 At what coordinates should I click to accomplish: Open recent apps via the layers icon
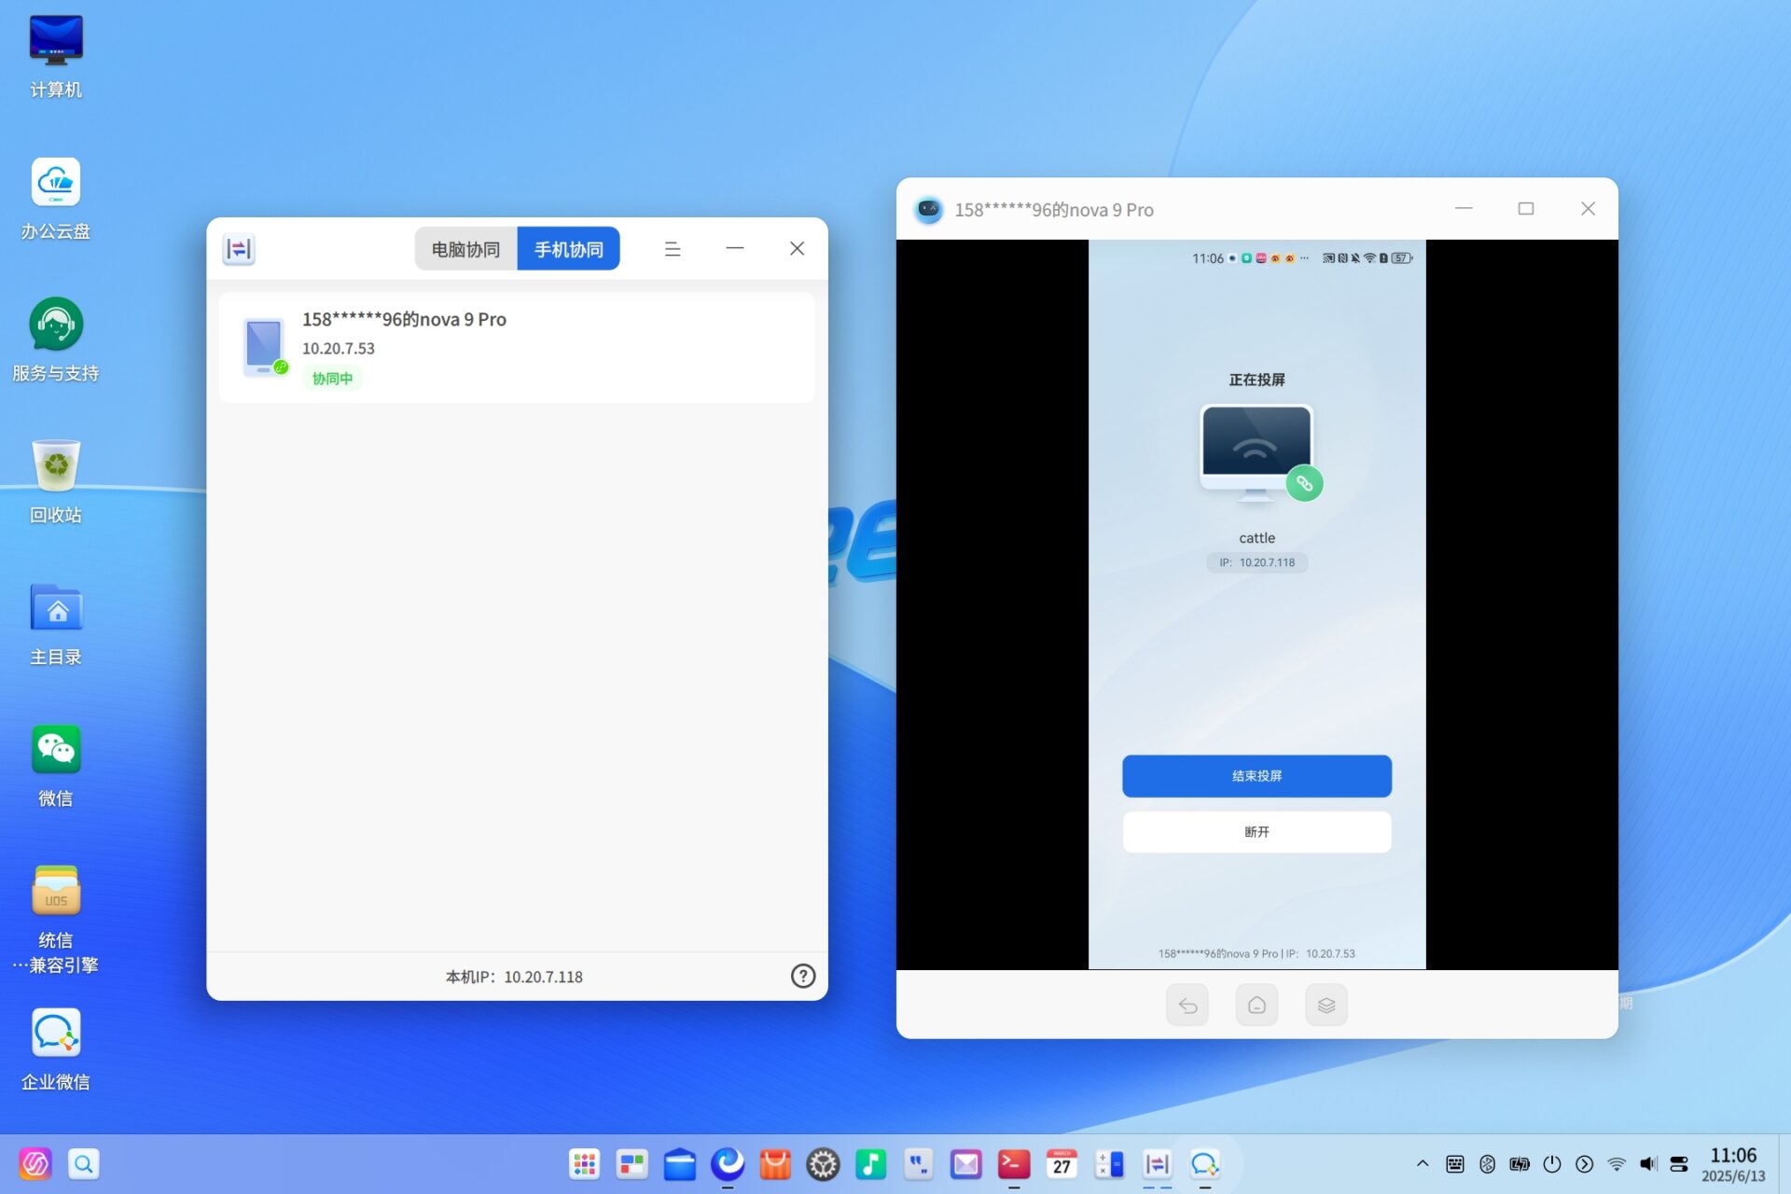1326,1005
